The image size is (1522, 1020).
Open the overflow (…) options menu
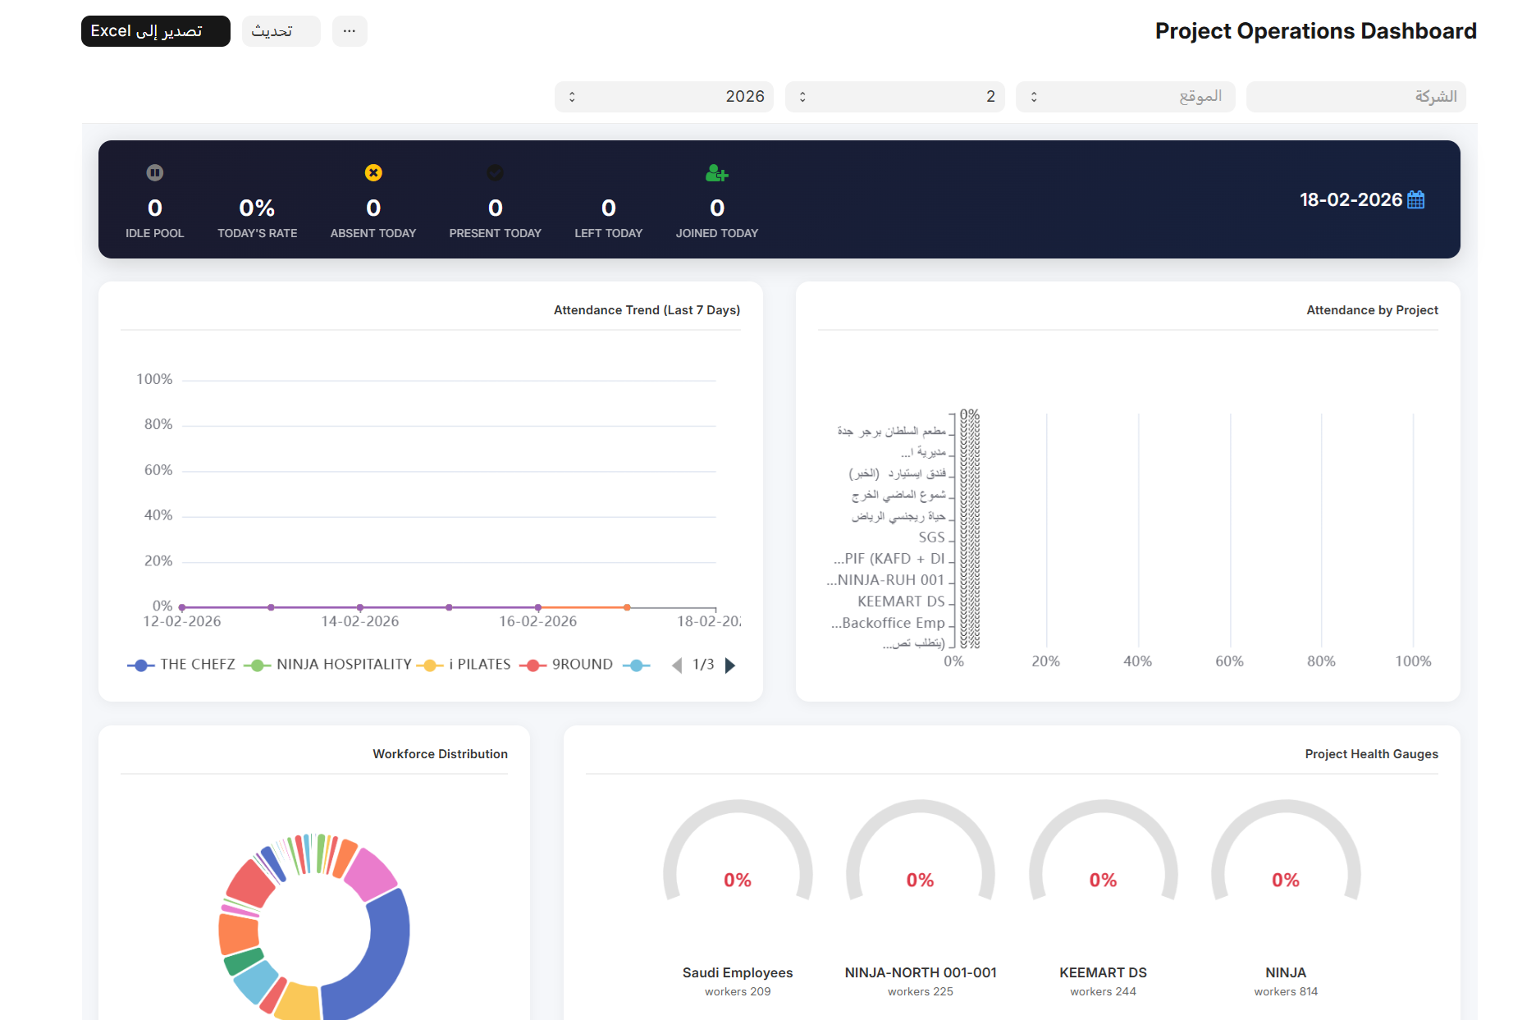coord(350,30)
